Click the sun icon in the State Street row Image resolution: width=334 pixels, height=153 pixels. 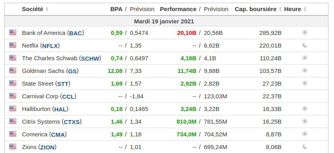[x=305, y=83]
